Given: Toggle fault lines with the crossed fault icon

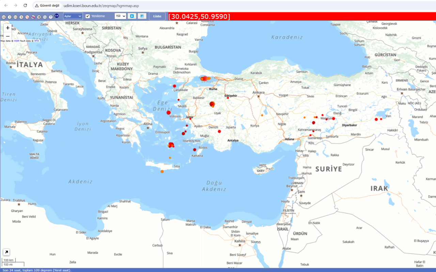Looking at the screenshot, I should click(x=33, y=16).
